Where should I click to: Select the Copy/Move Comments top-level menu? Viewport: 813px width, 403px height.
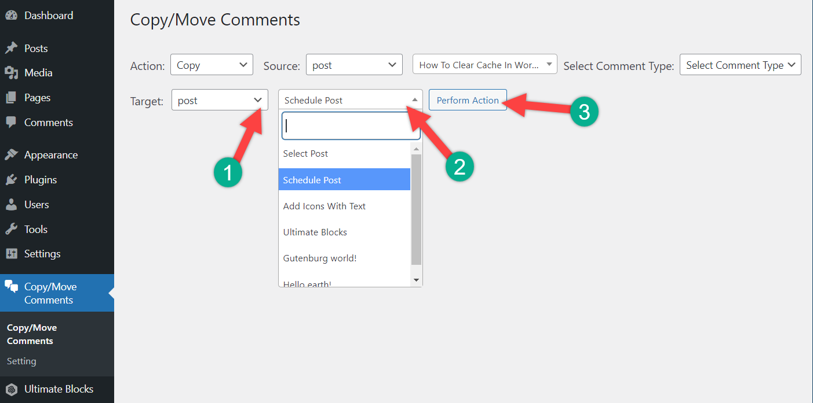coord(57,293)
